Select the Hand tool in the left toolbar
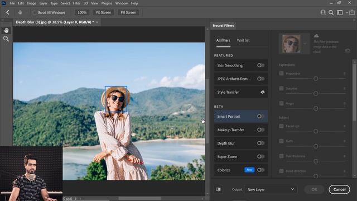This screenshot has height=201, width=357. point(6,30)
